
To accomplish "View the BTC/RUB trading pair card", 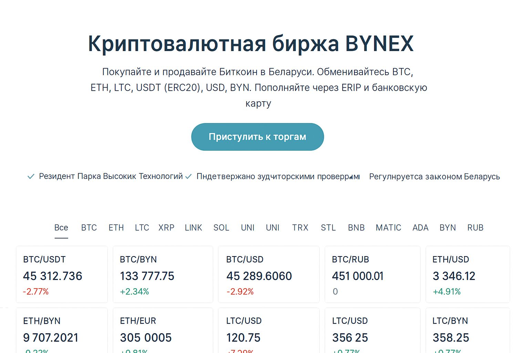I will (x=372, y=274).
